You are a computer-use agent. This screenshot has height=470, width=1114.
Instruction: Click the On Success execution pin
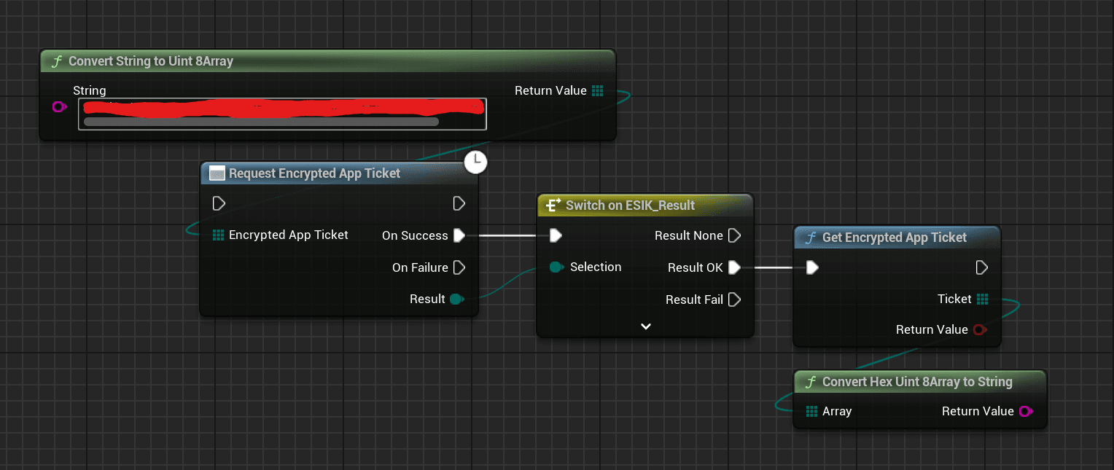pos(459,235)
